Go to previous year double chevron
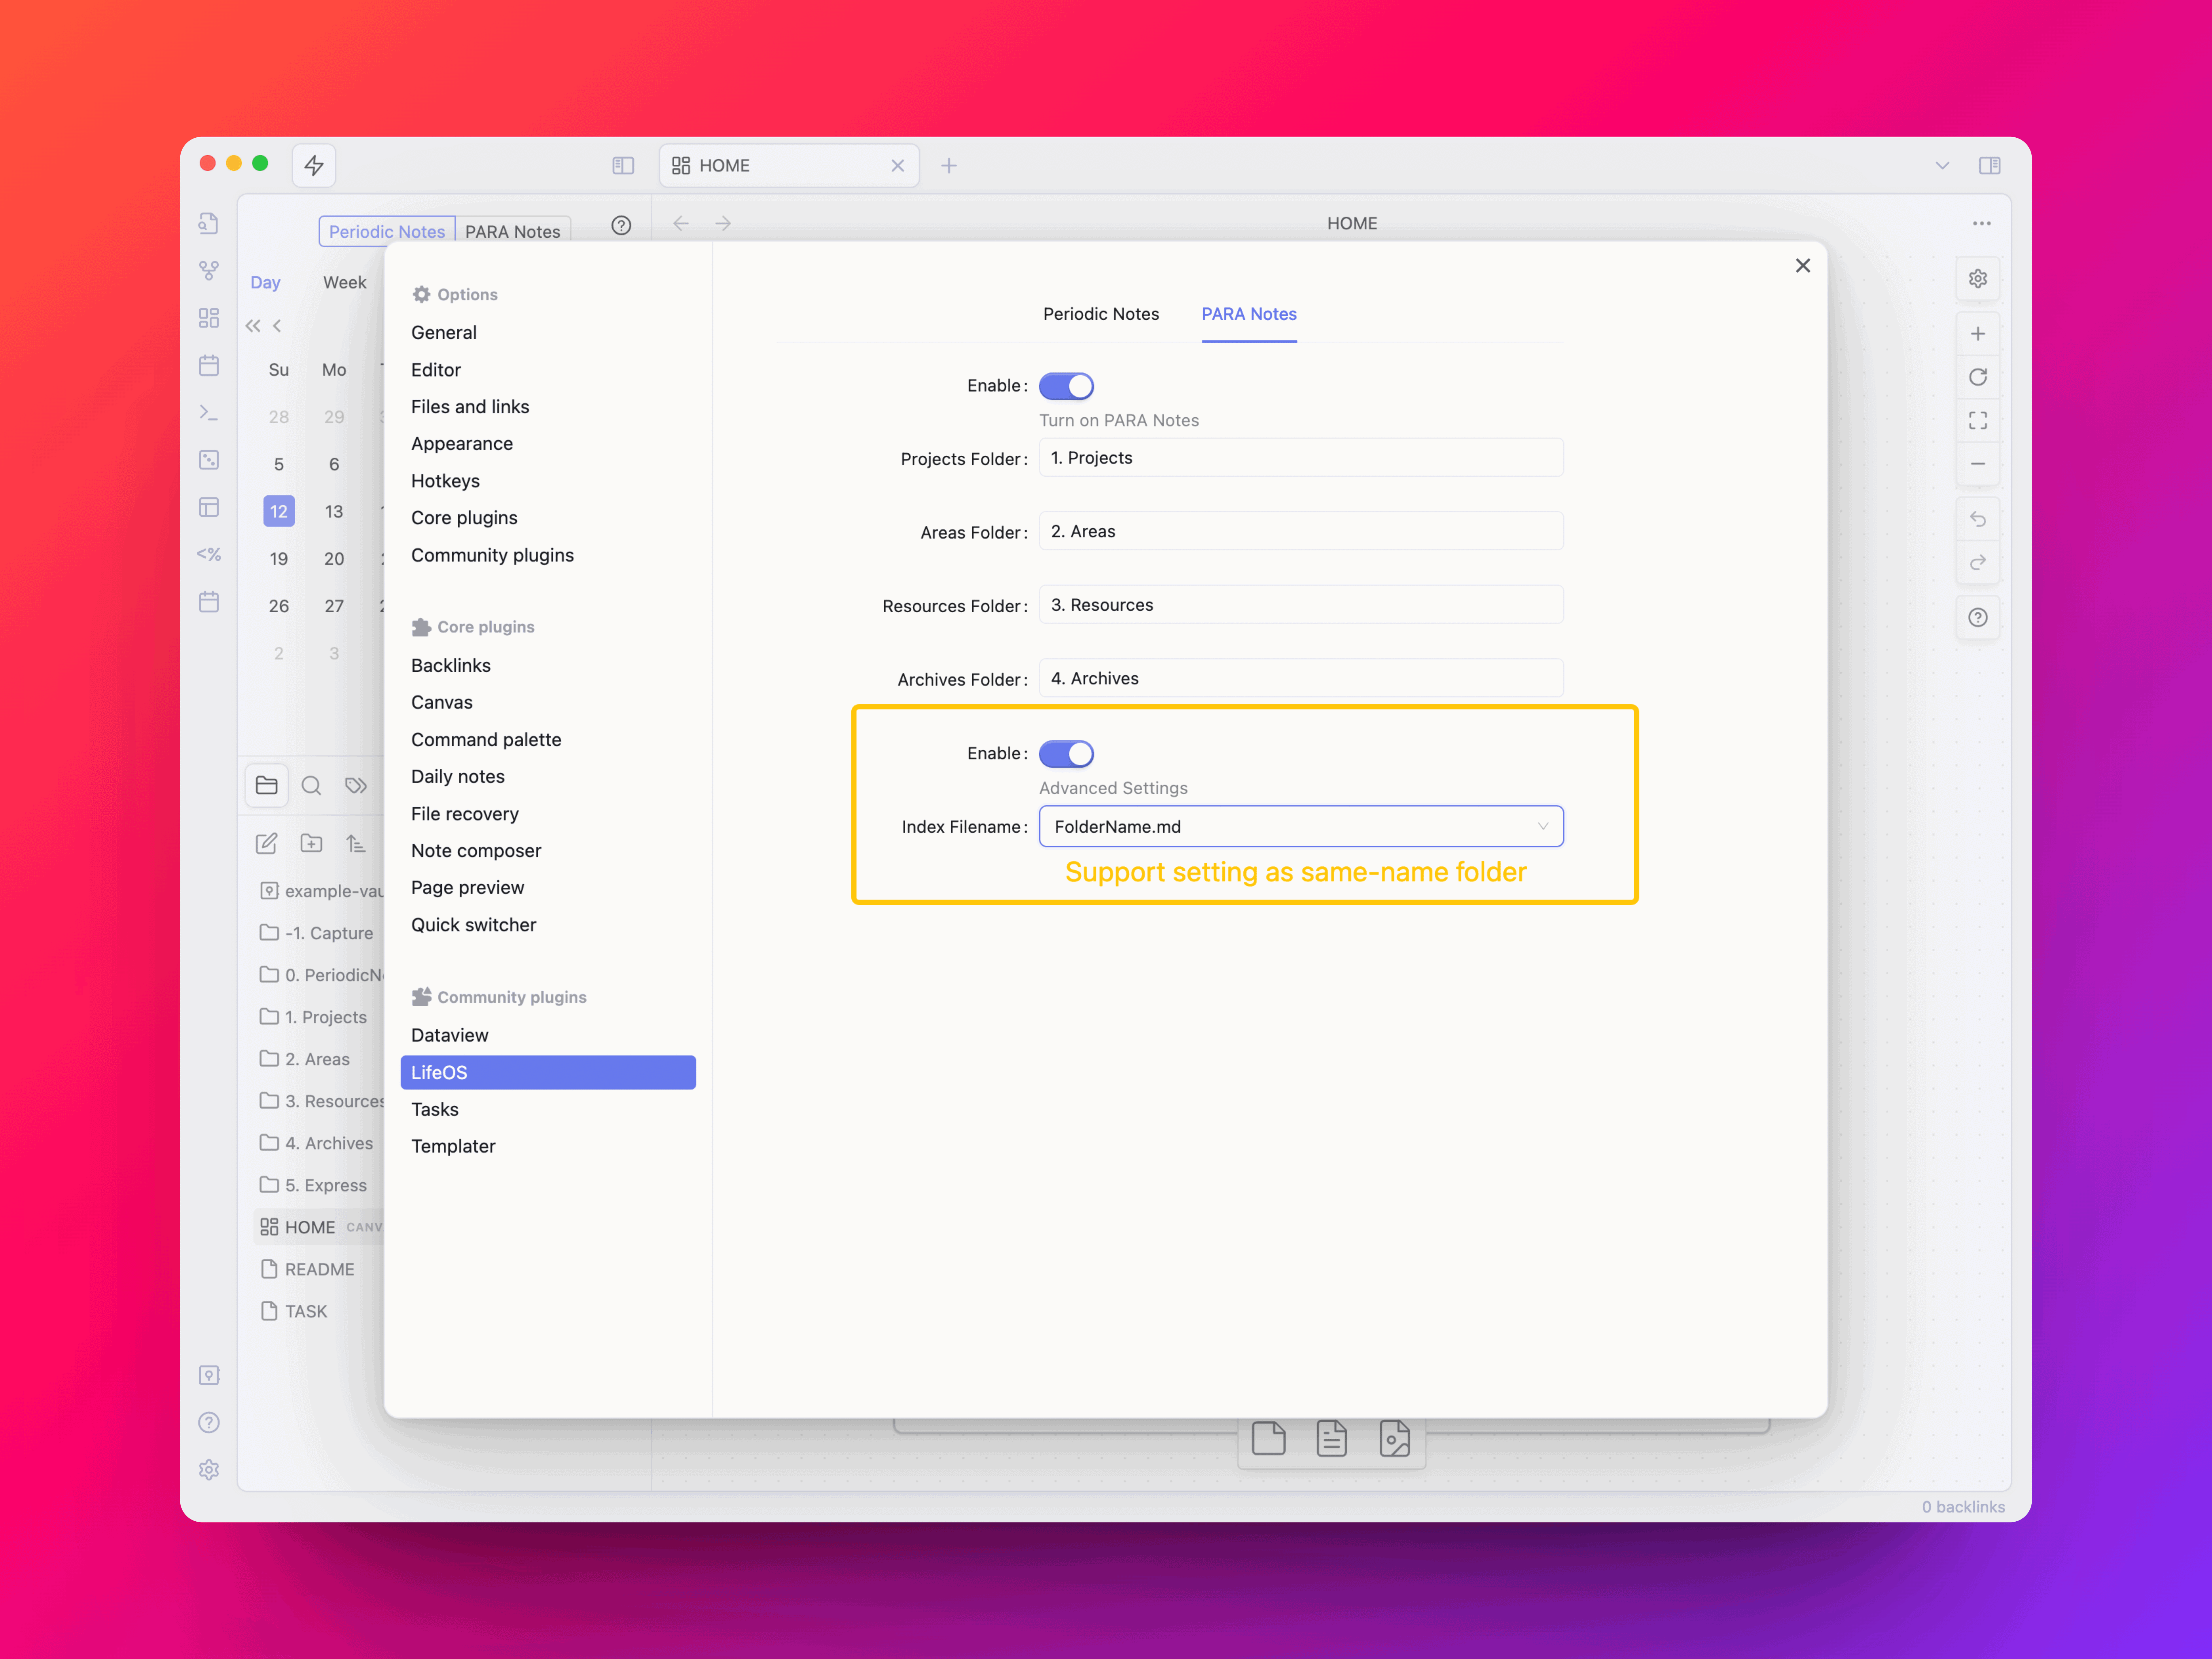Viewport: 2212px width, 1659px height. (x=253, y=326)
